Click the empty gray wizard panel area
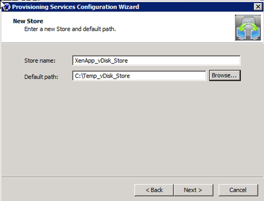 (x=132, y=128)
